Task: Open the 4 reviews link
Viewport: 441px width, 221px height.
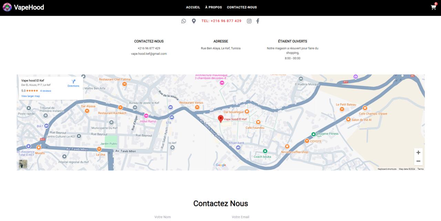Action: (45, 91)
